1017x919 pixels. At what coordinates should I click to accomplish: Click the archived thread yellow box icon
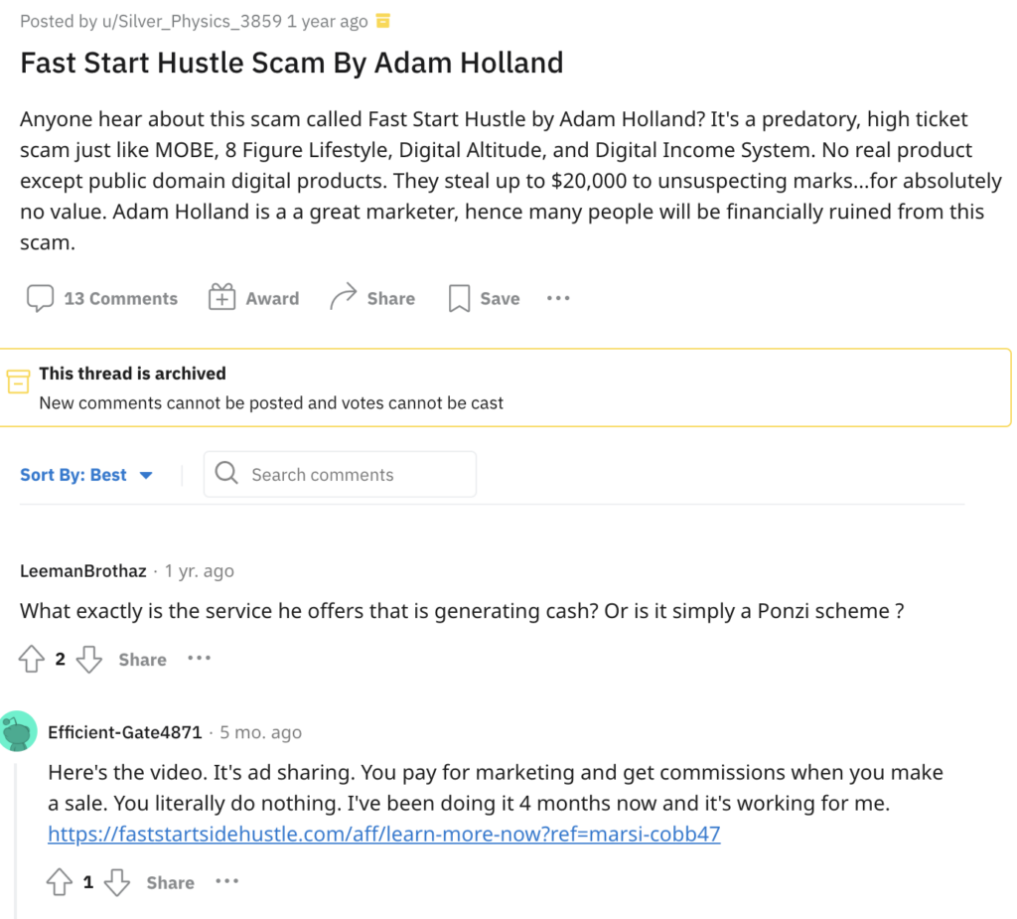tap(18, 381)
